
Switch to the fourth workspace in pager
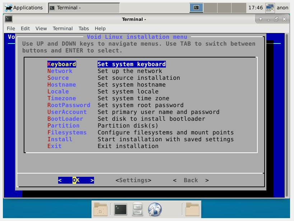point(238,8)
